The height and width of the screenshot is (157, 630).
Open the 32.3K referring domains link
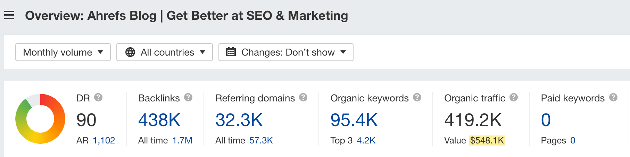point(239,120)
